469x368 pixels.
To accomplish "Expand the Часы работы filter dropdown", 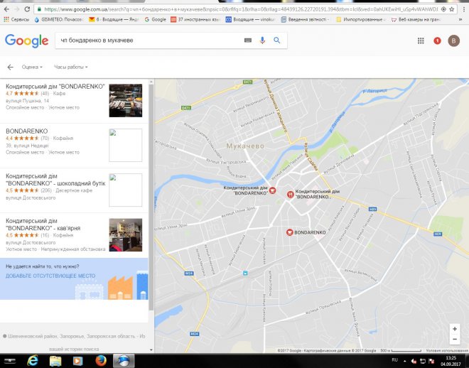I will (x=71, y=67).
